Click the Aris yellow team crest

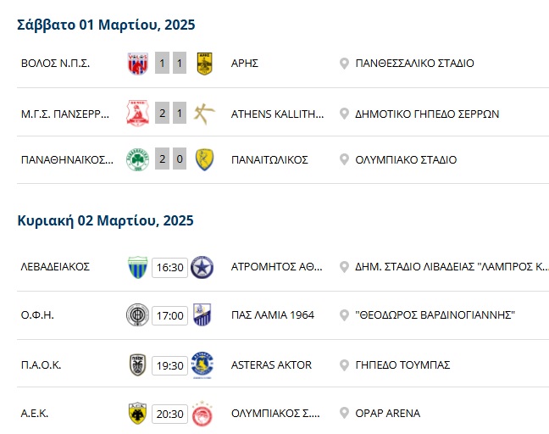(x=203, y=64)
